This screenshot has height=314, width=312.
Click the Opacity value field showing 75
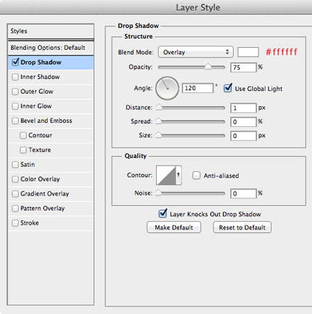pos(243,67)
